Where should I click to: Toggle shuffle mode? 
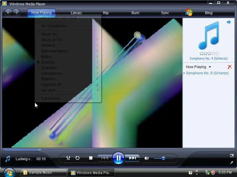click(68, 158)
